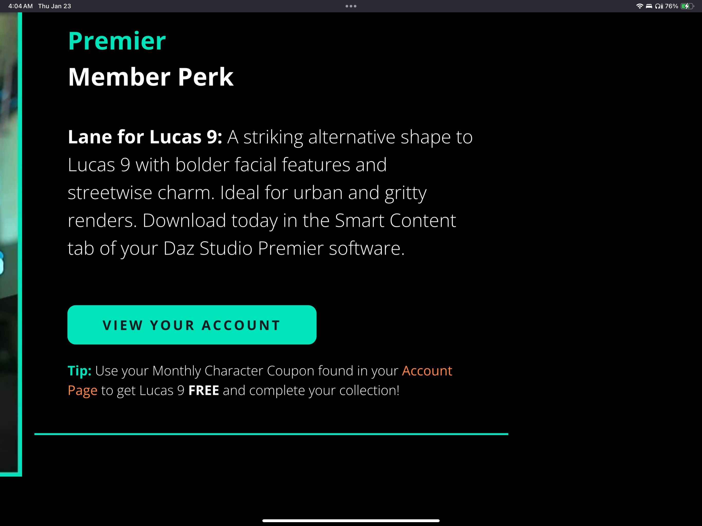Click the Member Perk heading

point(151,77)
